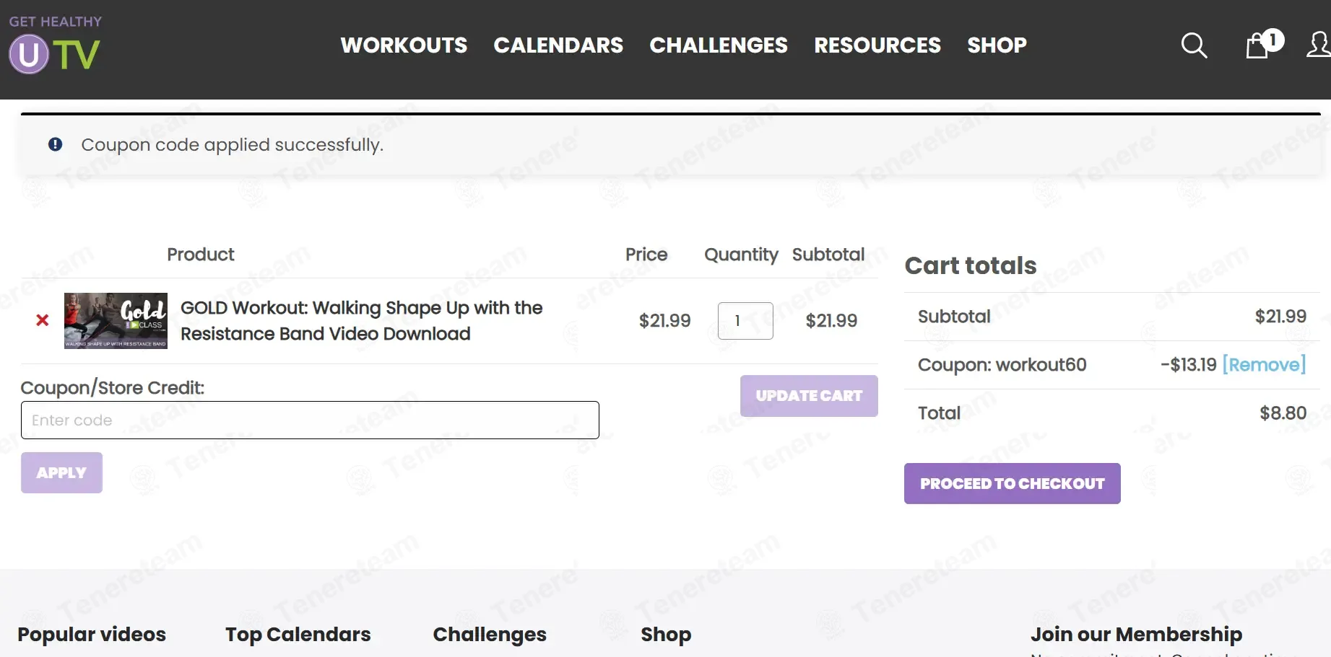This screenshot has height=657, width=1331.
Task: Click the quantity field for the workout
Action: pos(745,321)
